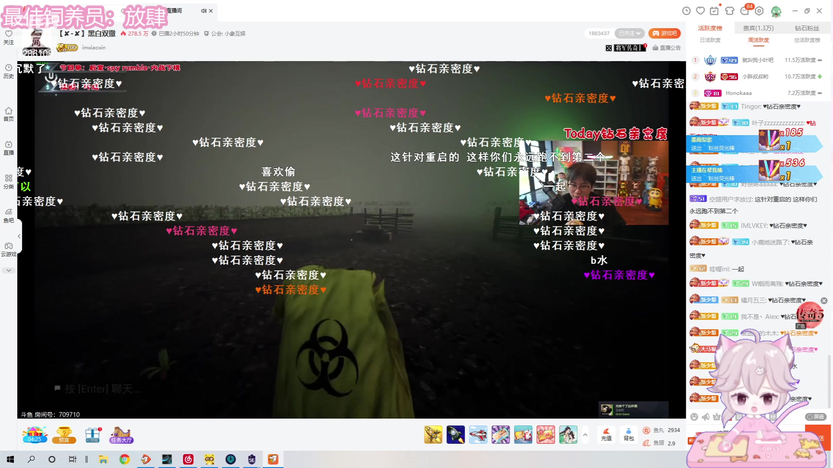Open the 预言 prediction feature
This screenshot has height=468, width=833.
click(x=64, y=435)
